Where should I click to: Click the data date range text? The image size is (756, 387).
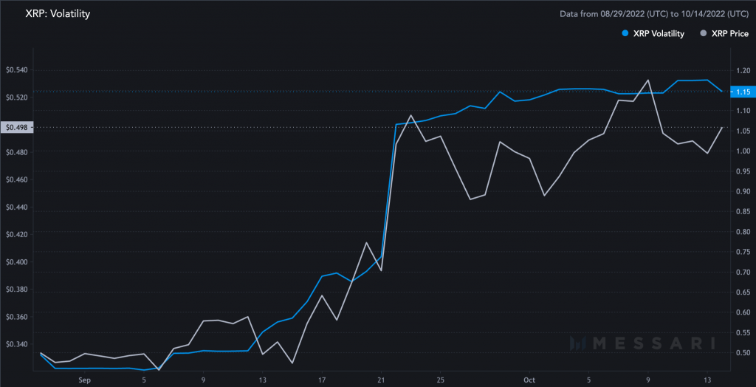tap(654, 14)
